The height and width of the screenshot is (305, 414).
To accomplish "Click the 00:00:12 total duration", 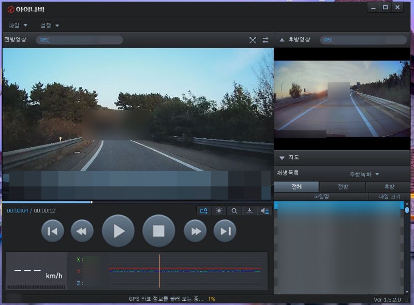I will (x=45, y=211).
